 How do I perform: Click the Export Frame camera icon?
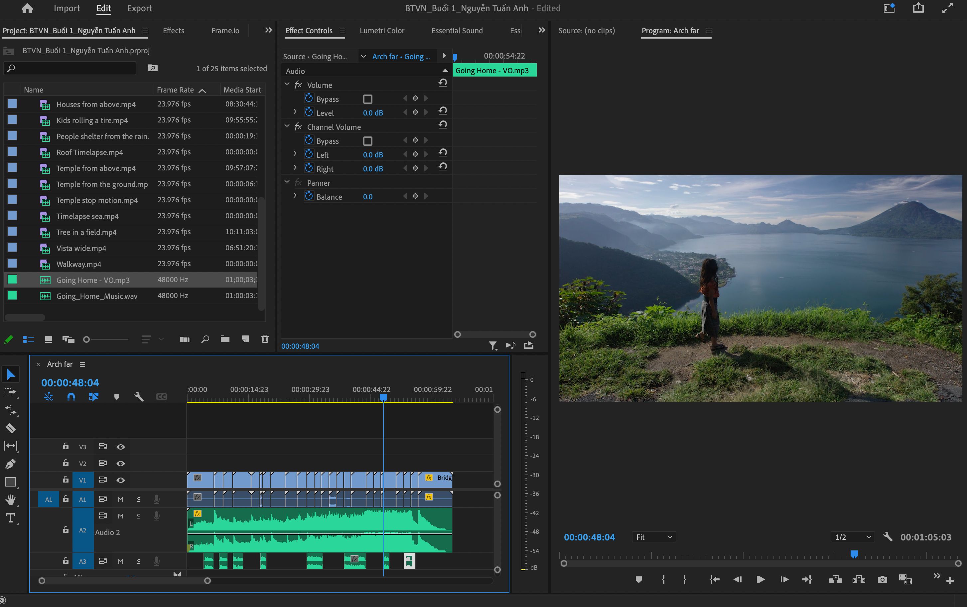tap(882, 579)
